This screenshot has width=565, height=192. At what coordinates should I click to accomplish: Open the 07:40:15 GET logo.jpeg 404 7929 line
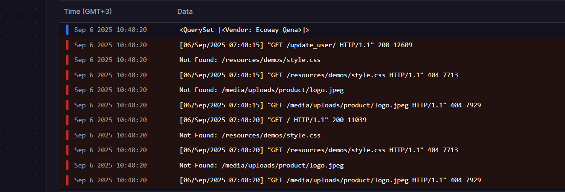pos(330,105)
